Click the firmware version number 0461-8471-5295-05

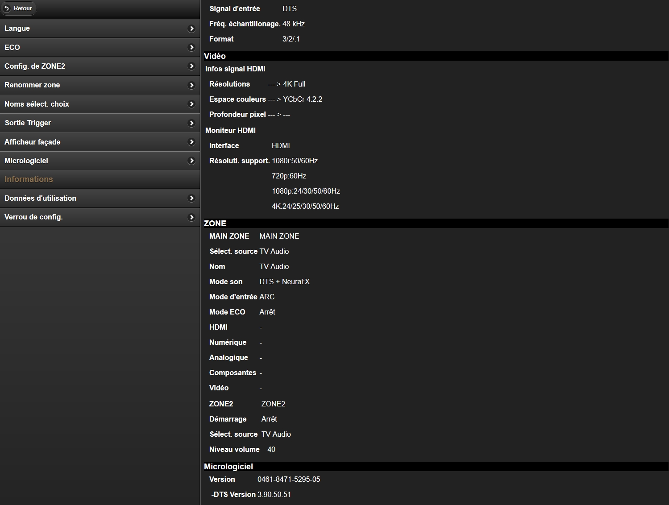click(x=289, y=480)
